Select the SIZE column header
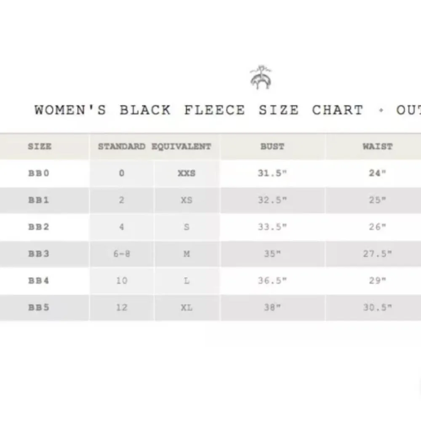Screen dimensions: 421x421 pos(40,147)
